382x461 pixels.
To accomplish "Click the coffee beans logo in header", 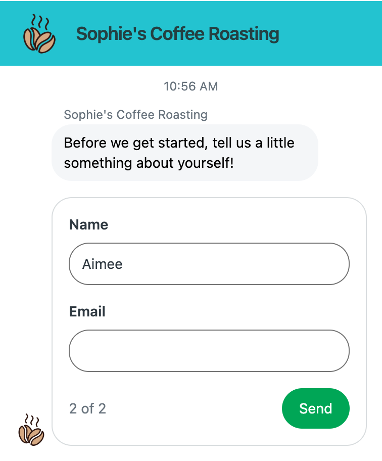I will 39,34.
